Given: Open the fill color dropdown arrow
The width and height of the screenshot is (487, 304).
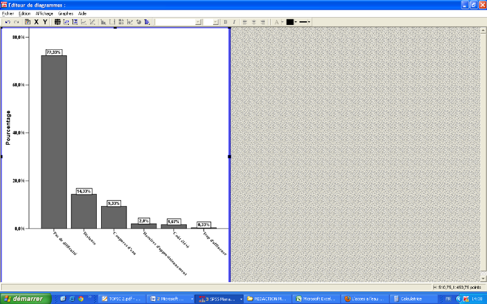Looking at the screenshot, I should point(296,22).
